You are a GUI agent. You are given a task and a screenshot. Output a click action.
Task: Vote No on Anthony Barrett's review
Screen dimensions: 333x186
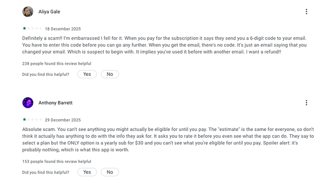coord(110,172)
